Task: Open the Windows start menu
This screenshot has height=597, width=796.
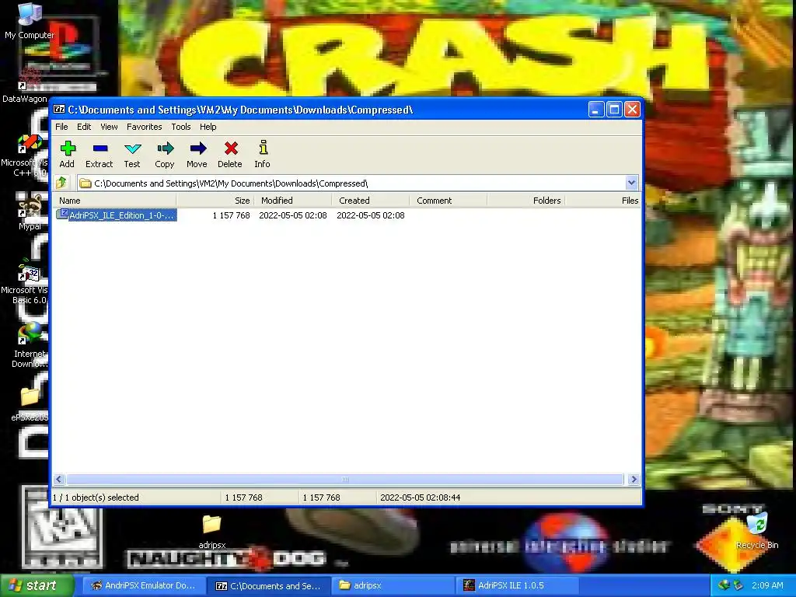Action: point(37,585)
